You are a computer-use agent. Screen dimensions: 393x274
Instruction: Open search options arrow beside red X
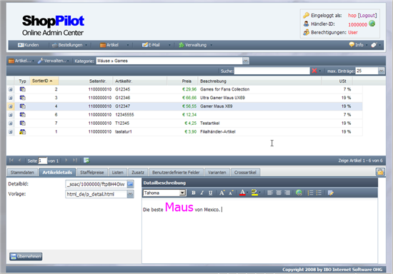click(x=320, y=71)
